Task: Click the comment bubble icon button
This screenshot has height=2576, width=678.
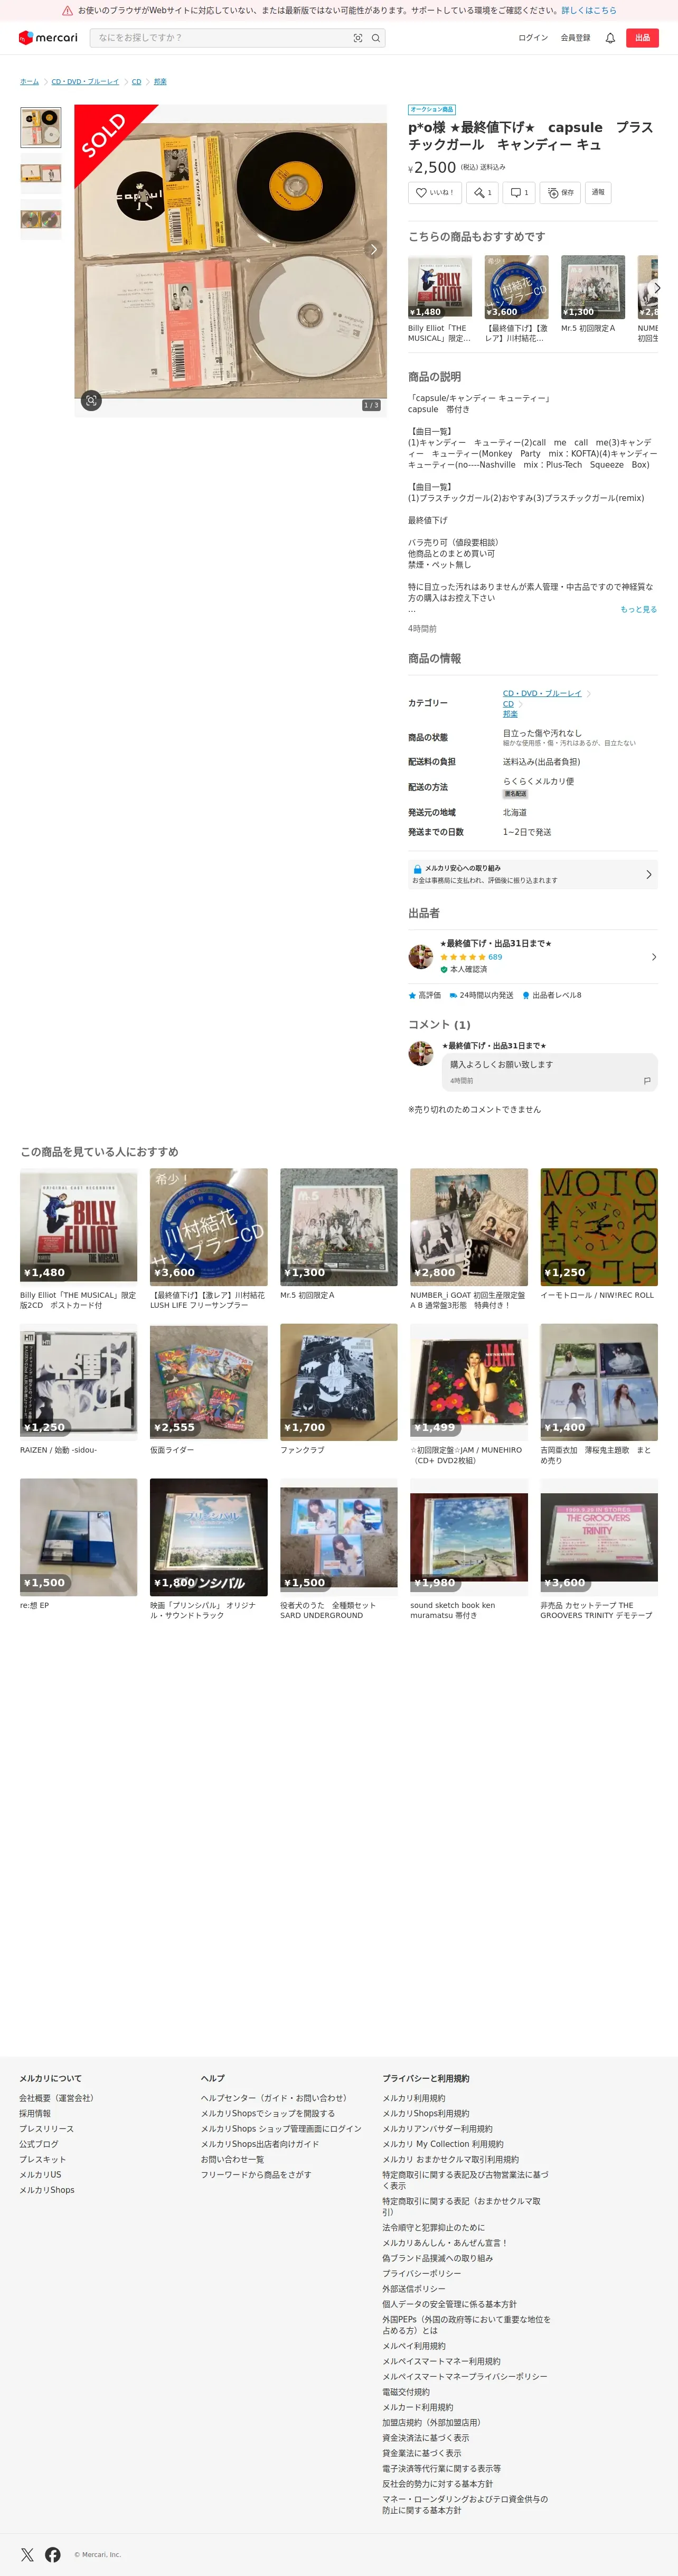Action: (519, 193)
